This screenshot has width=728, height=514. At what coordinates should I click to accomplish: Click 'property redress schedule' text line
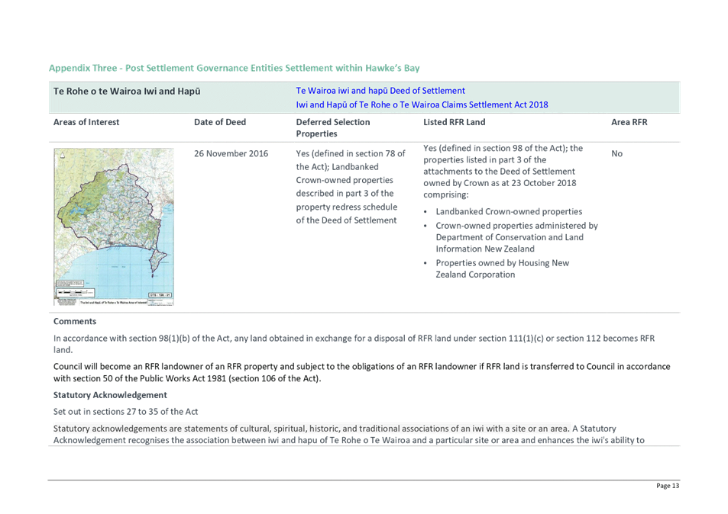coord(346,207)
